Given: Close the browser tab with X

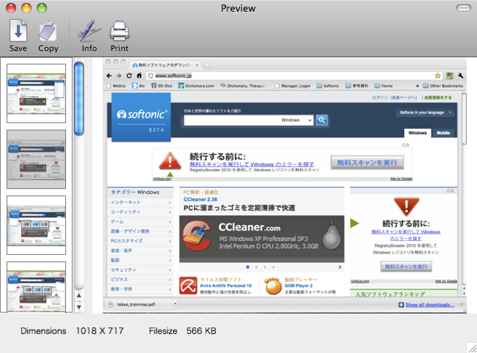Looking at the screenshot, I should click(197, 65).
